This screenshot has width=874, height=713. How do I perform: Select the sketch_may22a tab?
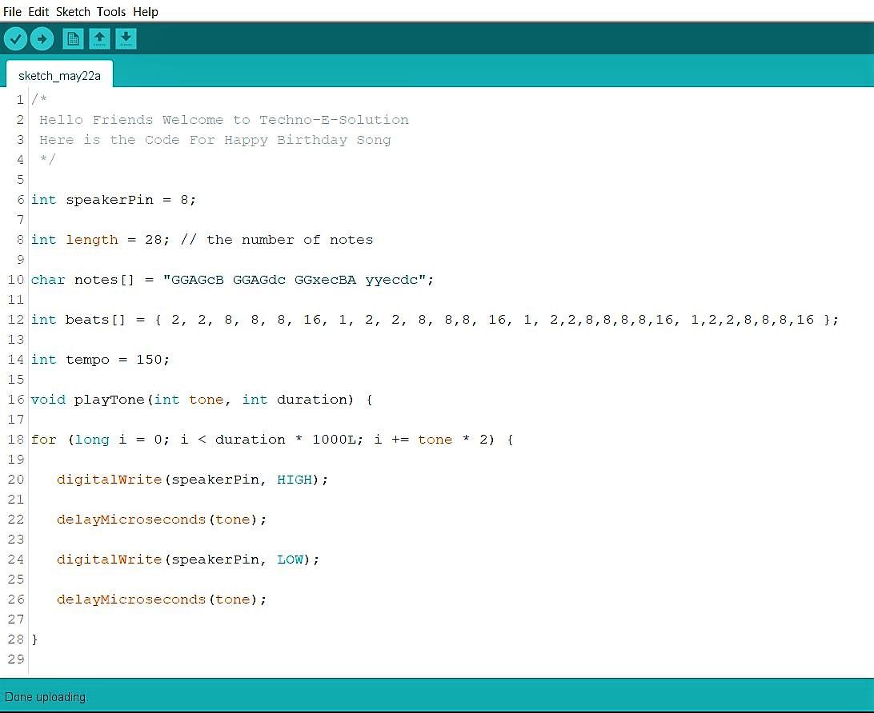(60, 75)
